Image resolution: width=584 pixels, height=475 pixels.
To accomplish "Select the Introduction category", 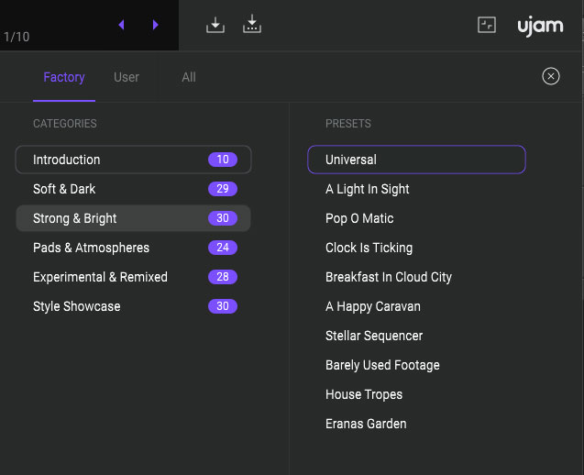I will point(133,160).
